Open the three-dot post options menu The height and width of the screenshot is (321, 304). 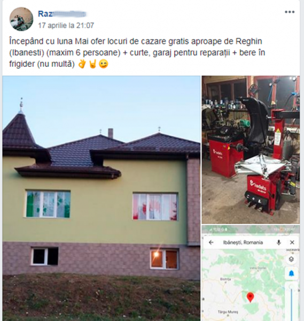pos(290,12)
